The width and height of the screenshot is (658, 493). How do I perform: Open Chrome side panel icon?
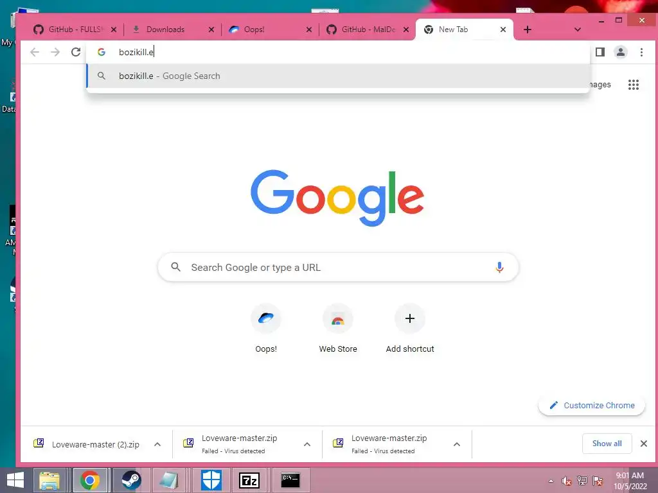(600, 52)
